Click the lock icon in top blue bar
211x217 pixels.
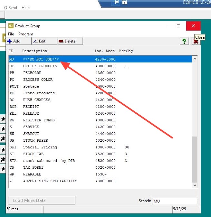pyautogui.click(x=125, y=2)
